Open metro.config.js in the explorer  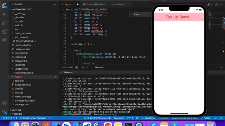point(23,97)
